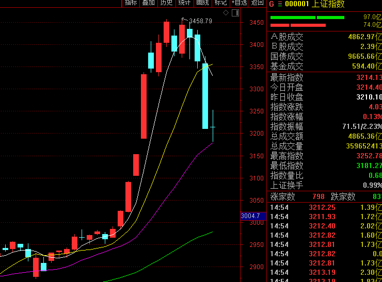This screenshot has width=382, height=282.
Task: Click the 返回 back button
Action: tap(257, 3)
